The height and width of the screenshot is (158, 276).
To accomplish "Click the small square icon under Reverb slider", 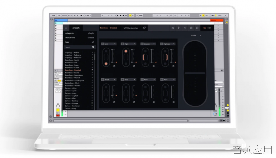I will (x=114, y=102).
